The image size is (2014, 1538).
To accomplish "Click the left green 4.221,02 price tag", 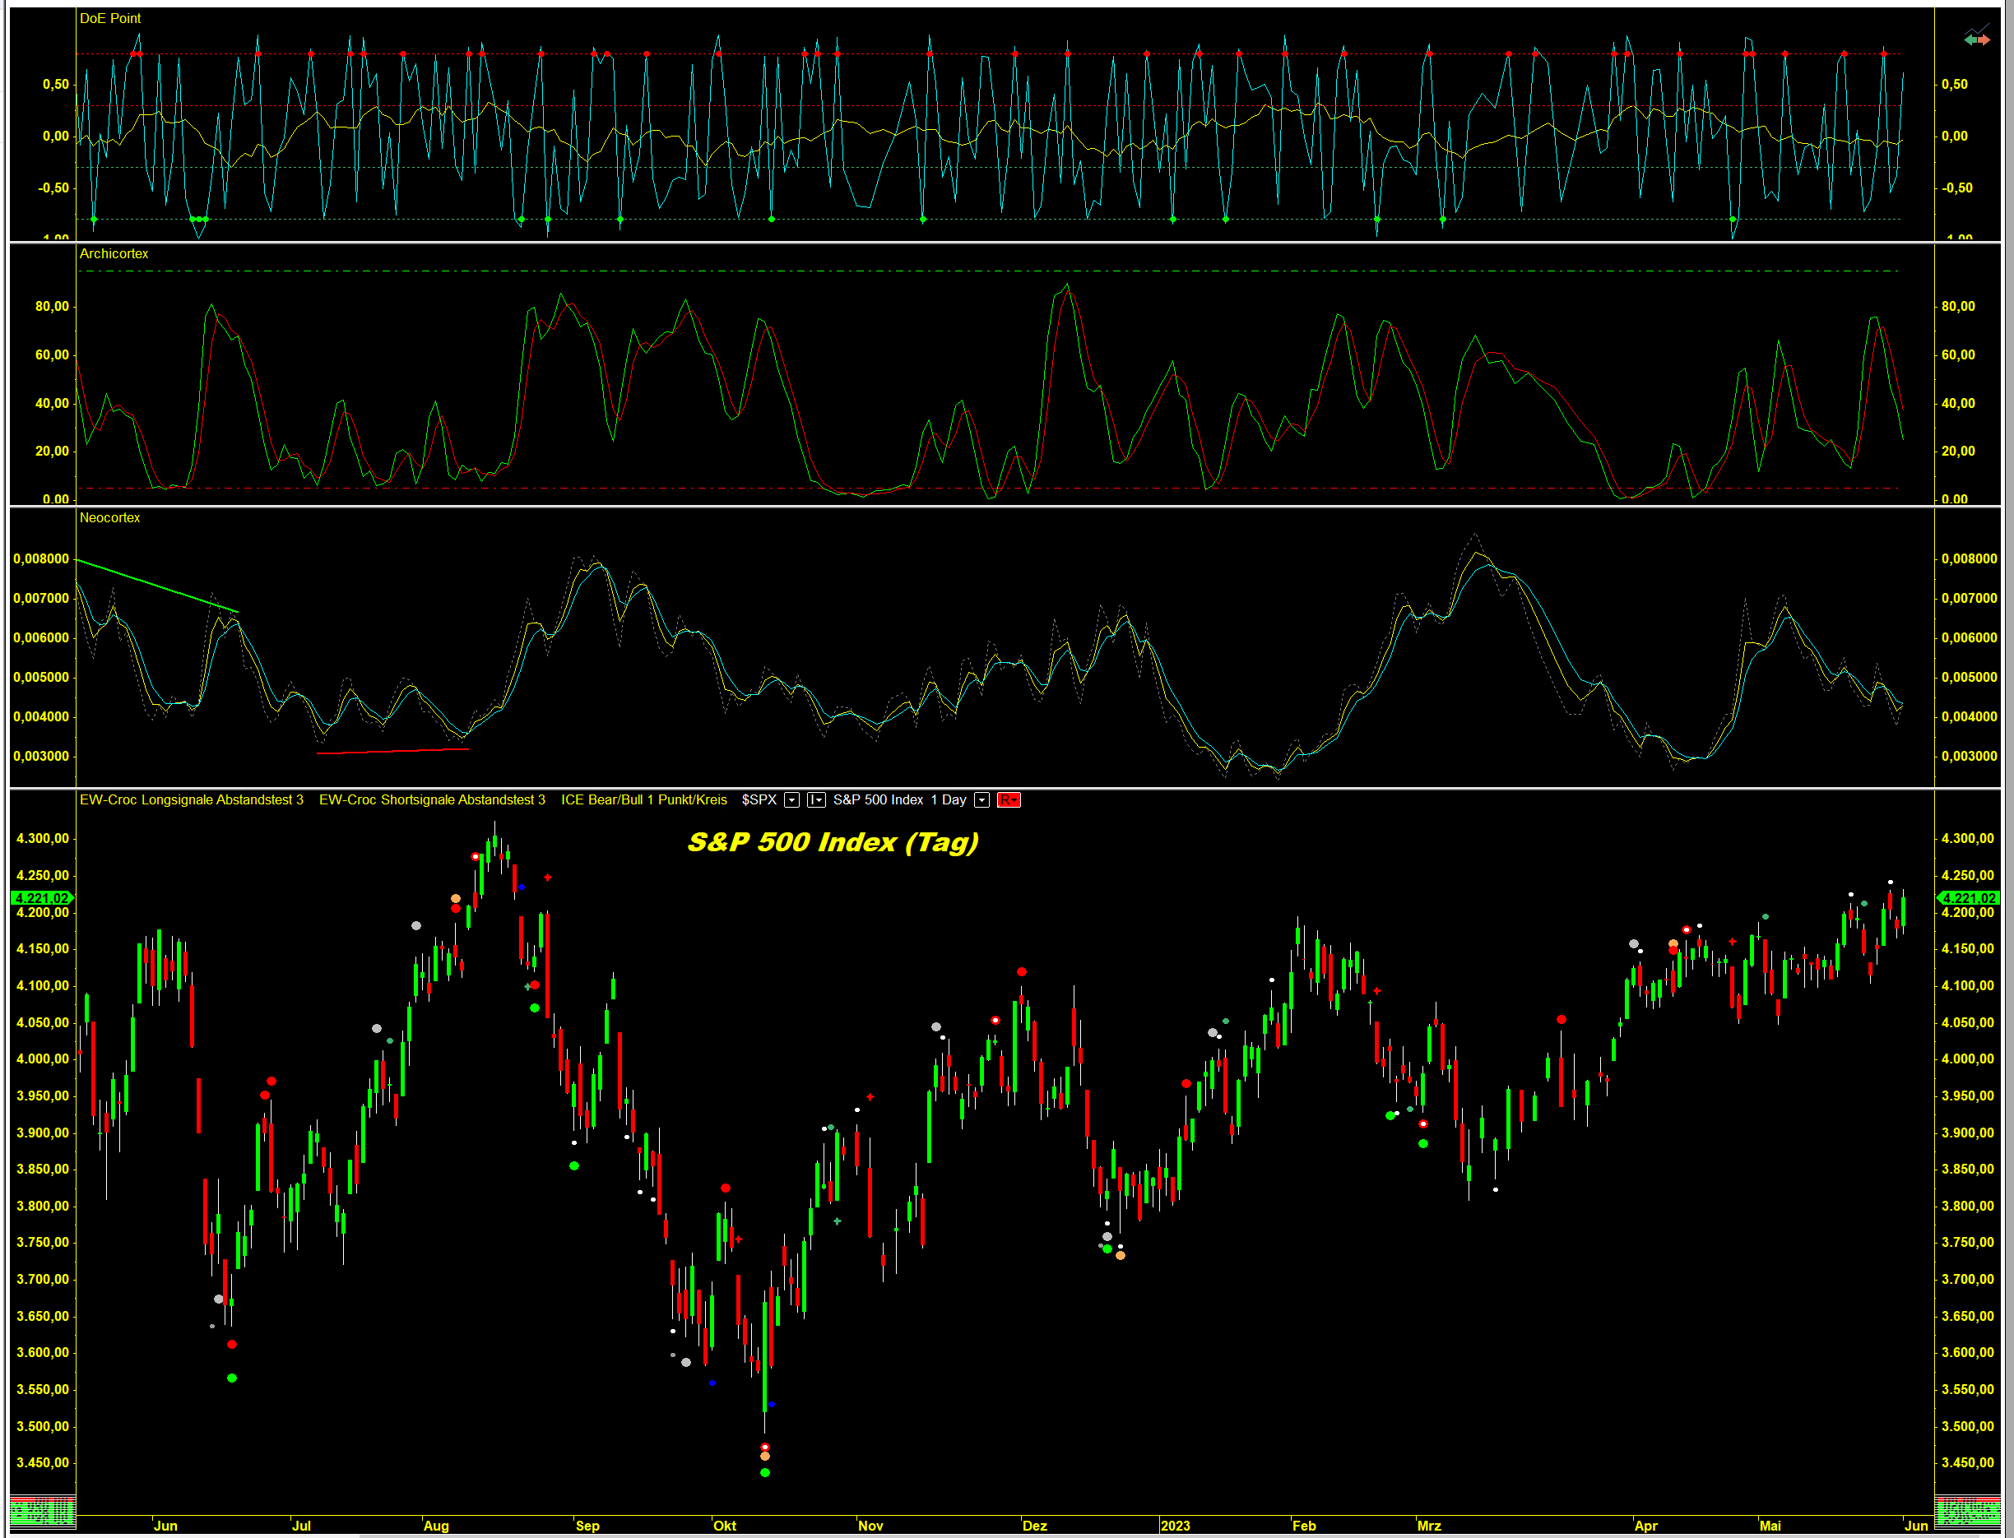I will 41,898.
